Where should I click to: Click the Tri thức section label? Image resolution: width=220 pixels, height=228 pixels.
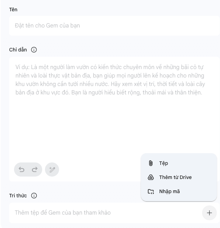click(18, 196)
